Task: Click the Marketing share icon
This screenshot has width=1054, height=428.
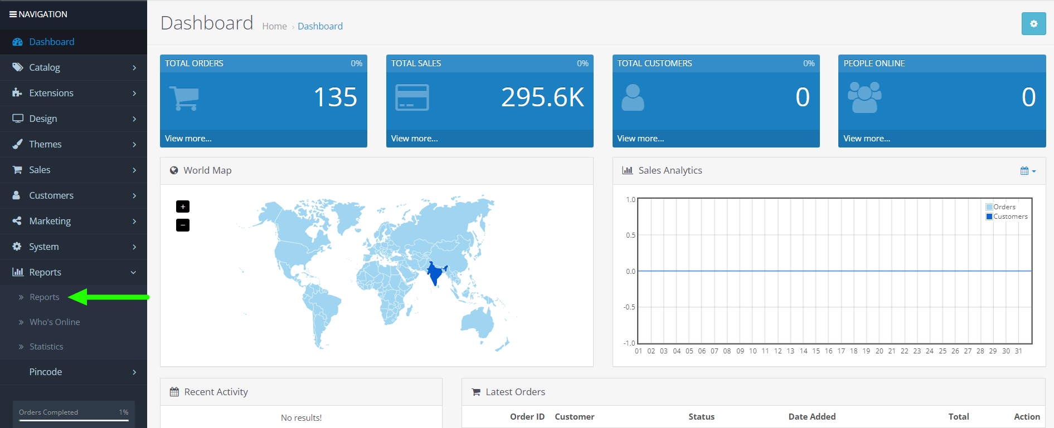Action: coord(17,221)
